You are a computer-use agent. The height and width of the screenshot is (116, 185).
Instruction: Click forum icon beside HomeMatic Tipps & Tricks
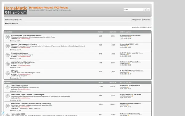[7, 96]
